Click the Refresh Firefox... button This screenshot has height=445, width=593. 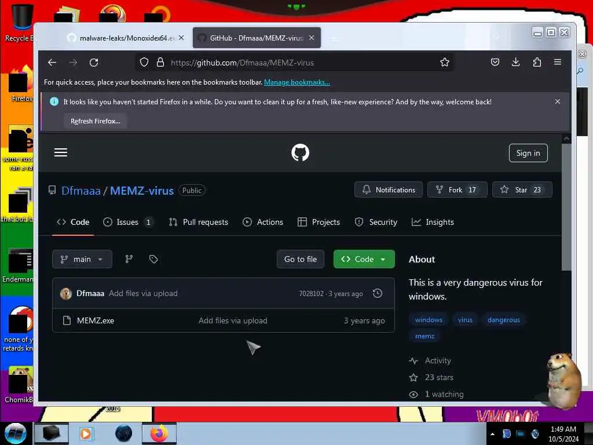click(x=96, y=121)
